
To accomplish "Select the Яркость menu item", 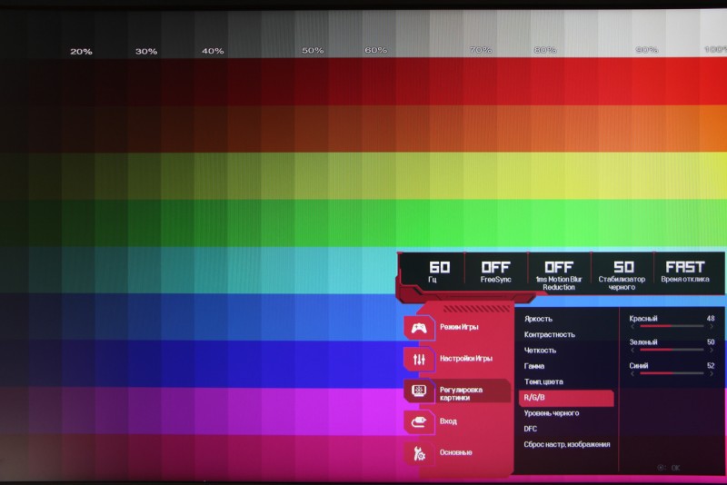I will click(x=538, y=319).
